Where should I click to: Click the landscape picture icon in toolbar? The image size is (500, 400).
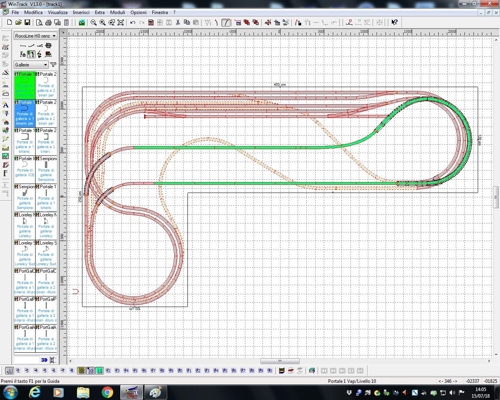click(x=82, y=23)
